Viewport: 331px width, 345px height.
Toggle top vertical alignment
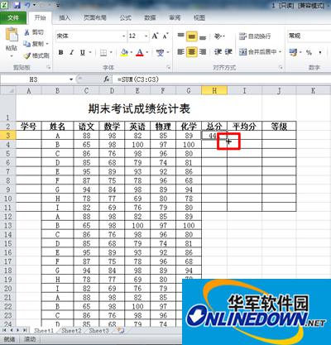point(180,36)
